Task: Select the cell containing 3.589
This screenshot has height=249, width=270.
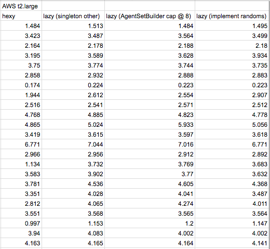Action: [73, 56]
